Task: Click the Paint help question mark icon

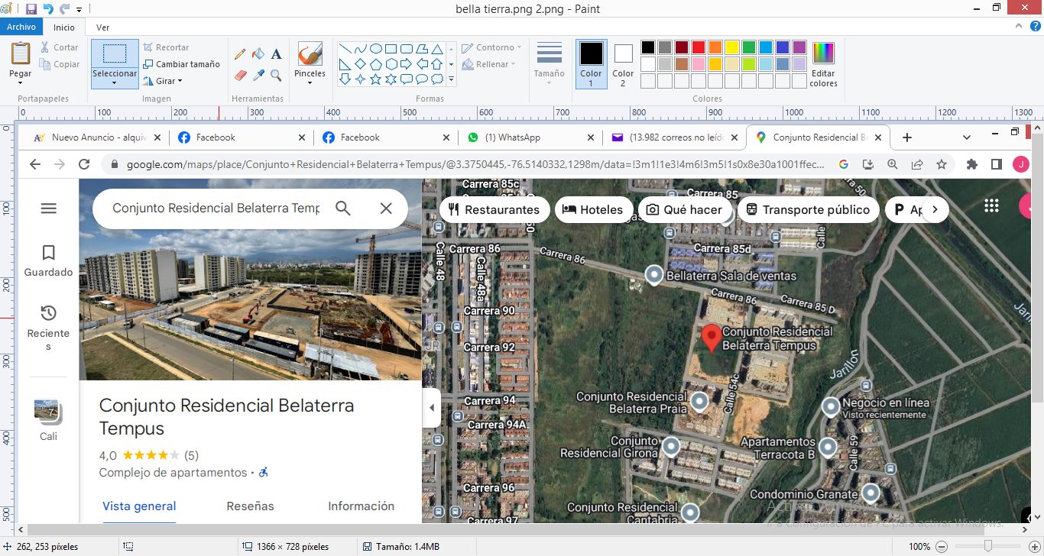Action: pos(1034,26)
